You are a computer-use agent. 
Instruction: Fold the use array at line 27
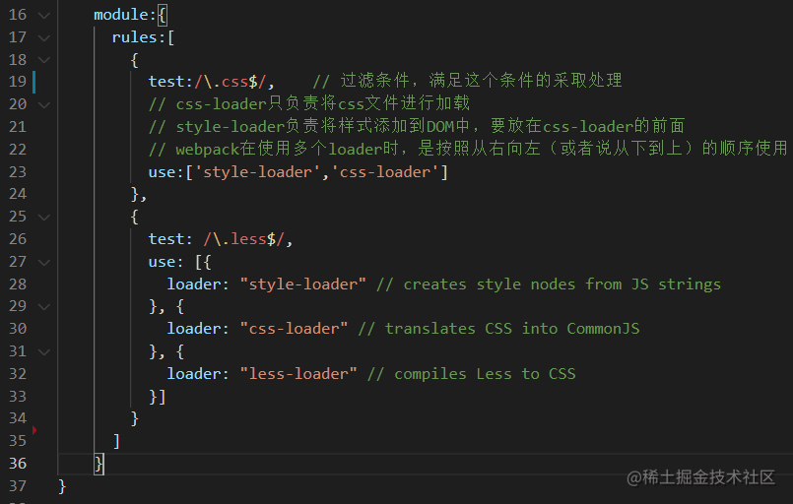tap(44, 263)
